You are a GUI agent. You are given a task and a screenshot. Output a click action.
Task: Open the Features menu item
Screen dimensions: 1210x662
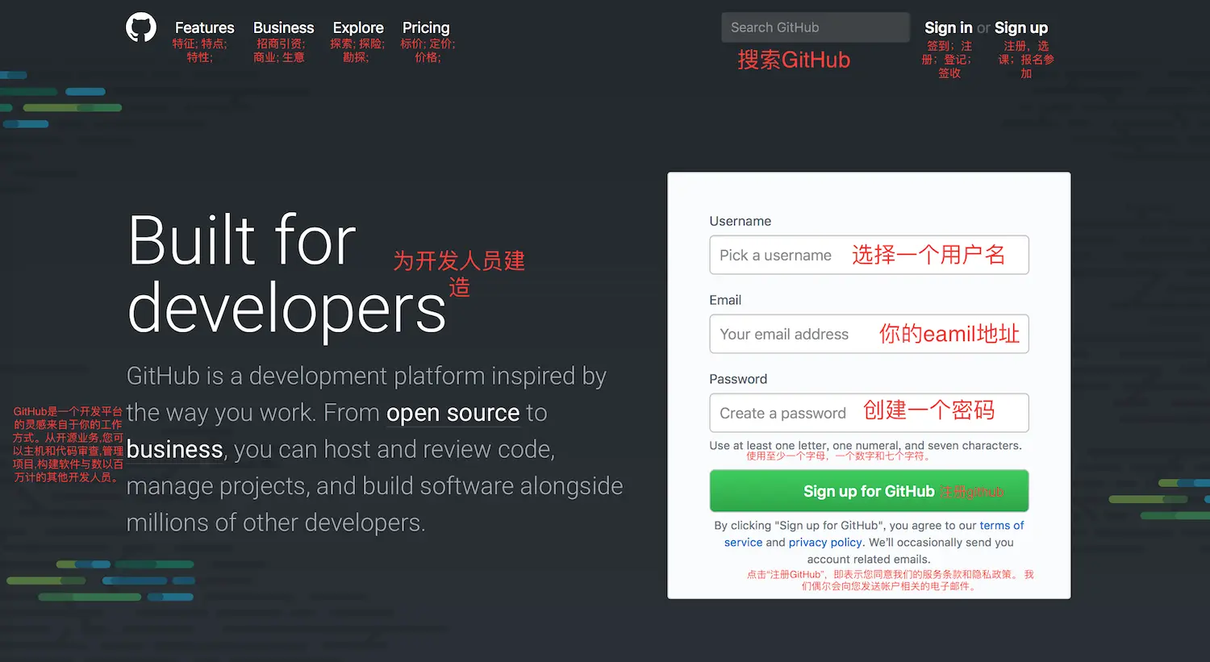pos(204,27)
